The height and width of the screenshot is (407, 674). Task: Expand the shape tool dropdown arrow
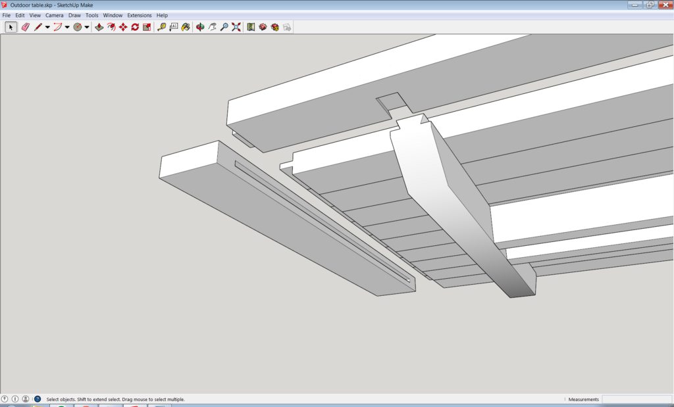tap(87, 27)
